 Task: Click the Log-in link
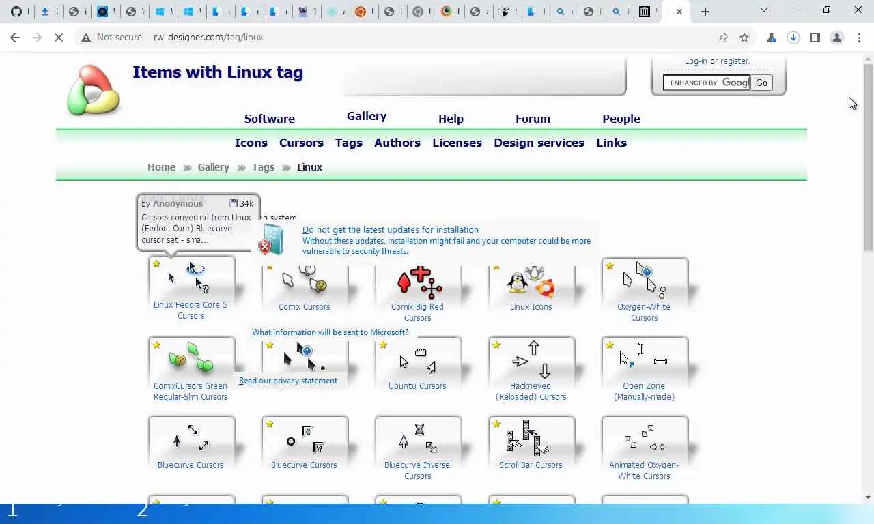pos(696,61)
